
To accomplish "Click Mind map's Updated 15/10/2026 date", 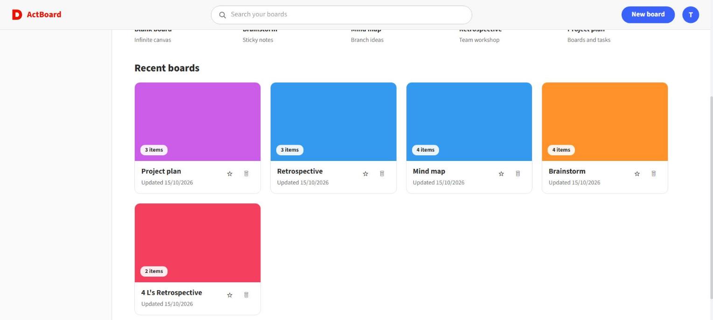I will (x=439, y=182).
